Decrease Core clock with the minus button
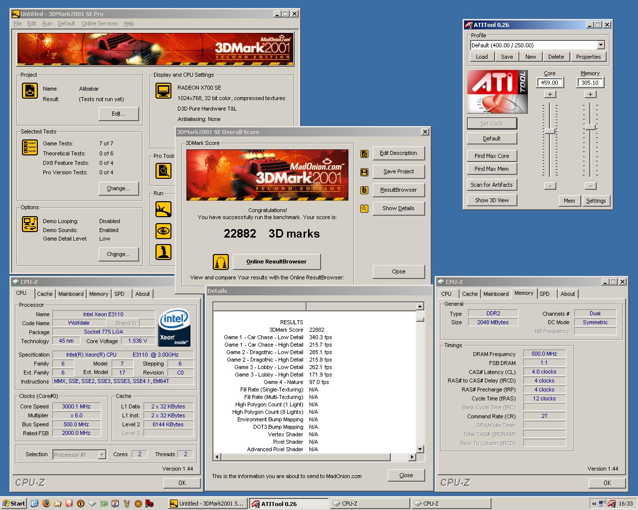 click(550, 186)
